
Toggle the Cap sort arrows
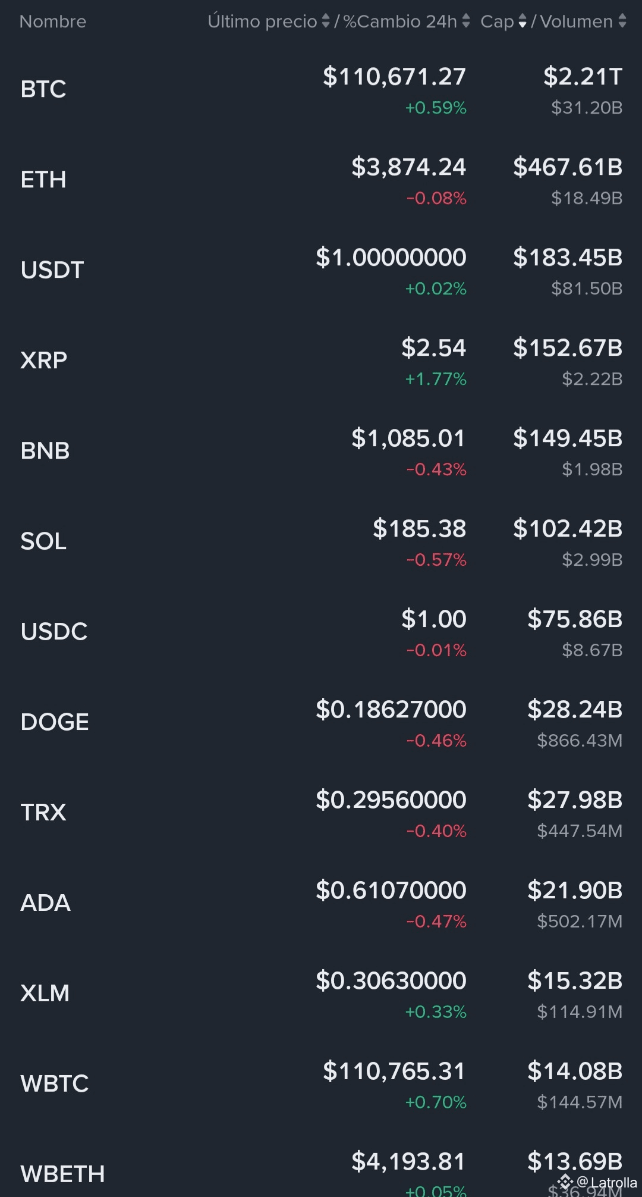coord(523,21)
